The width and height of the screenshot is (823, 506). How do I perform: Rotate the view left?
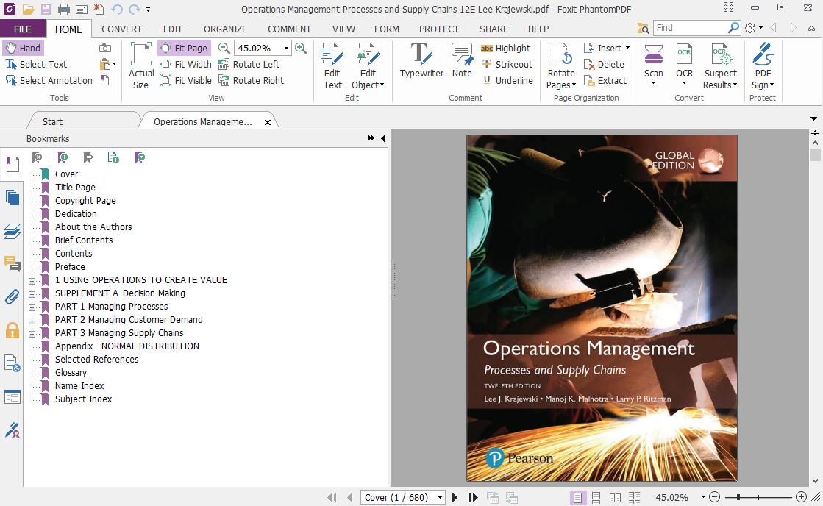pos(249,64)
